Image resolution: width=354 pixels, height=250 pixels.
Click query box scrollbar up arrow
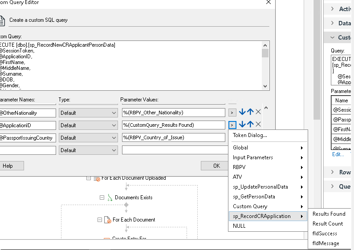[265, 45]
